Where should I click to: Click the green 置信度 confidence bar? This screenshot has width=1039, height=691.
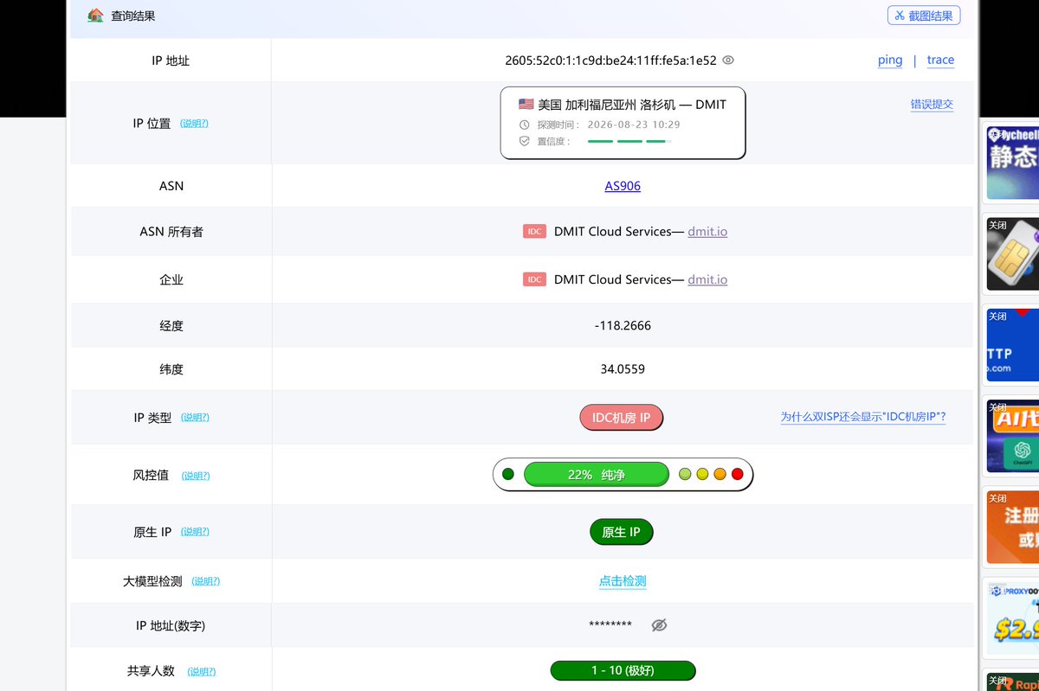click(629, 141)
